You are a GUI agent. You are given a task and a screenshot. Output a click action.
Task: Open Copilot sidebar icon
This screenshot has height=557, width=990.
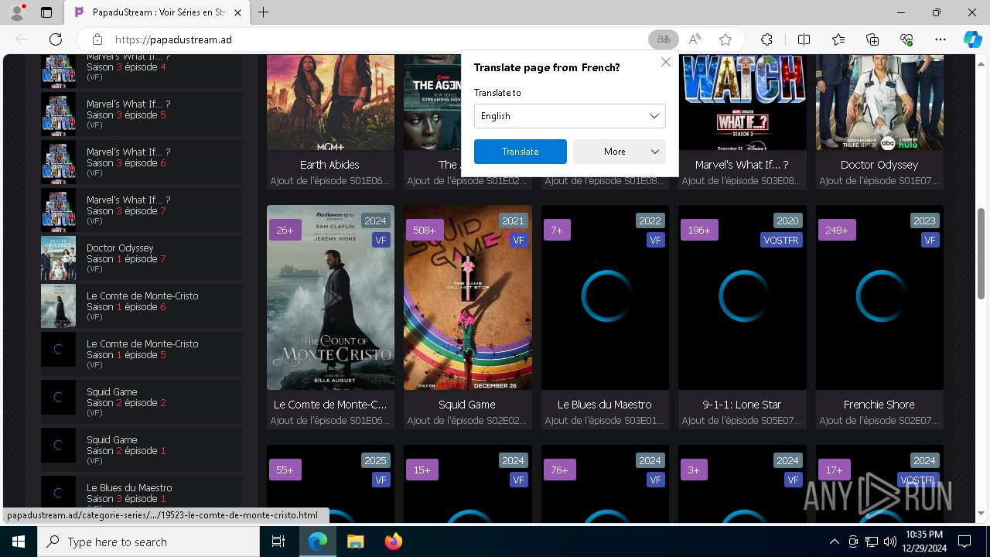click(972, 39)
